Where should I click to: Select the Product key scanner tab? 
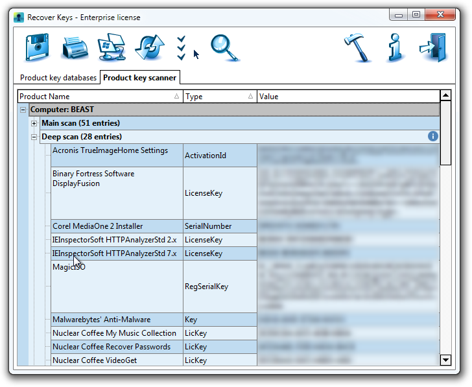click(x=139, y=78)
